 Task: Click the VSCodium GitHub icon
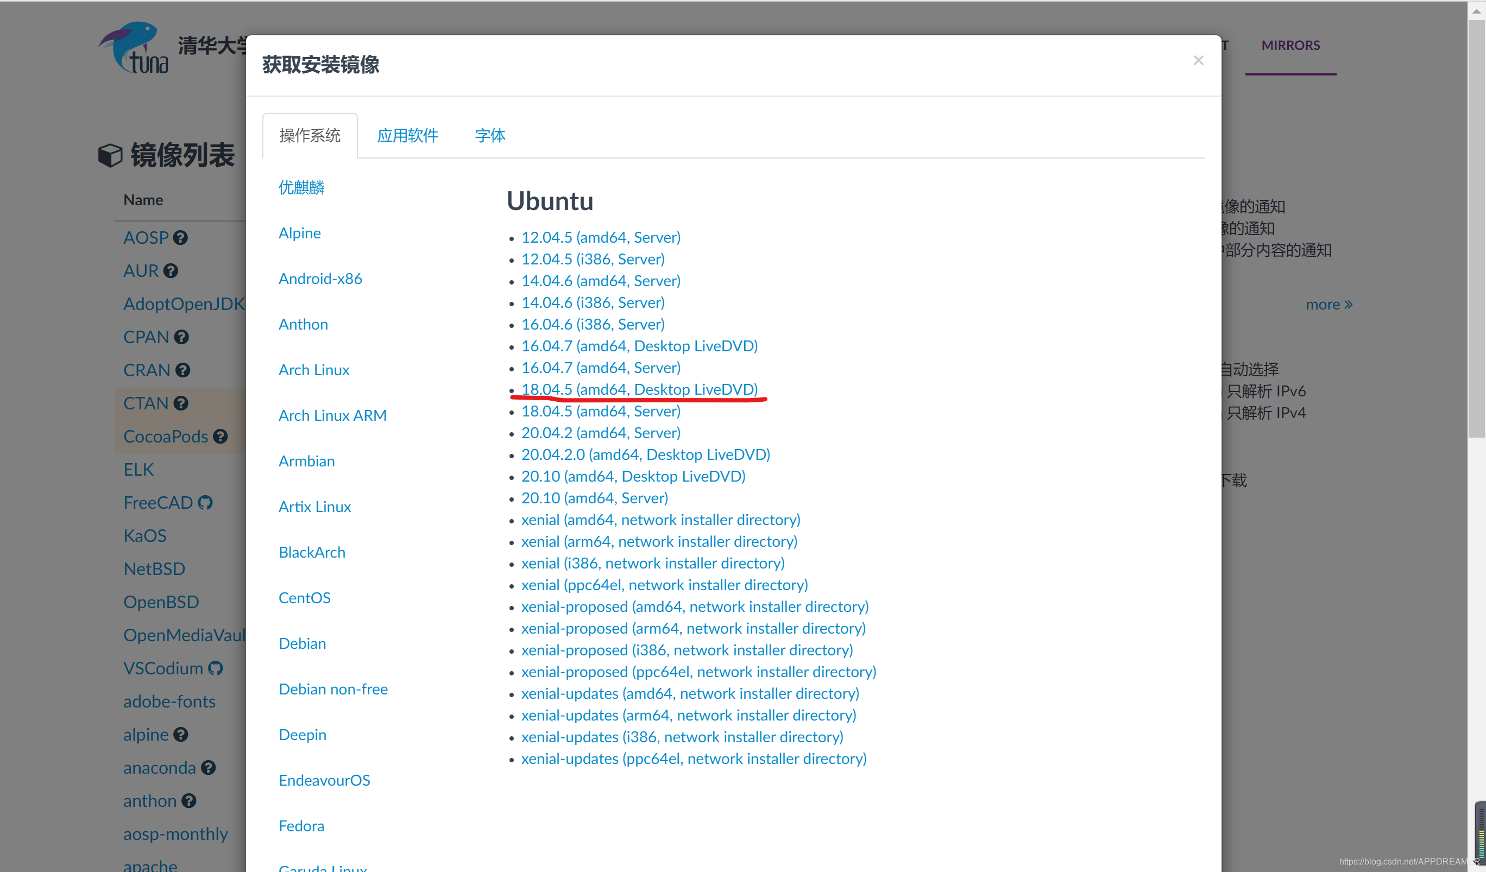tap(216, 668)
